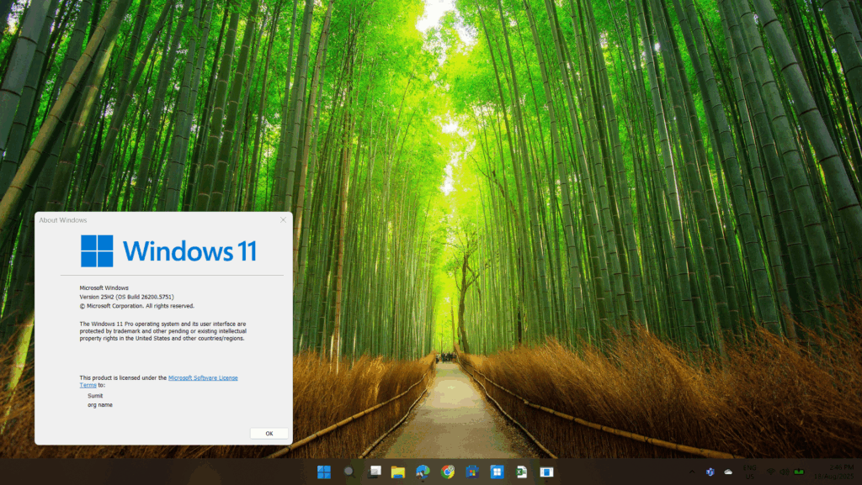
Task: Open the Microsoft Software License Terms link
Action: (x=202, y=378)
